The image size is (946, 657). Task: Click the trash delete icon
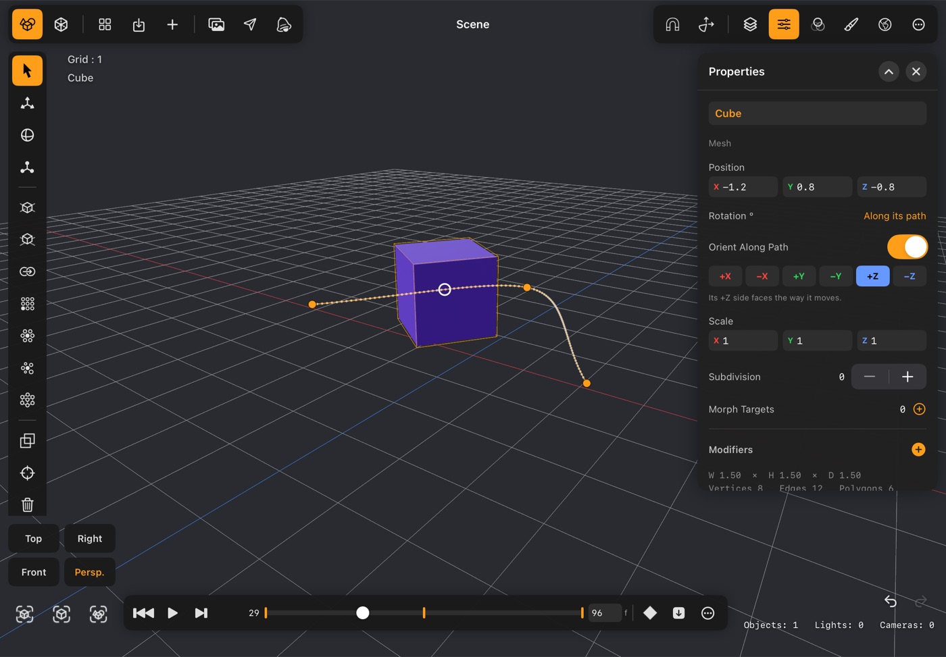click(x=27, y=505)
